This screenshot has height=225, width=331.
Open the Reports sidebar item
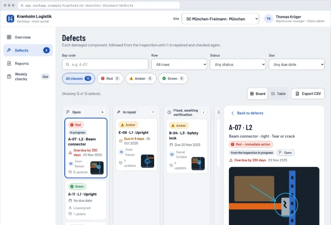pyautogui.click(x=28, y=63)
